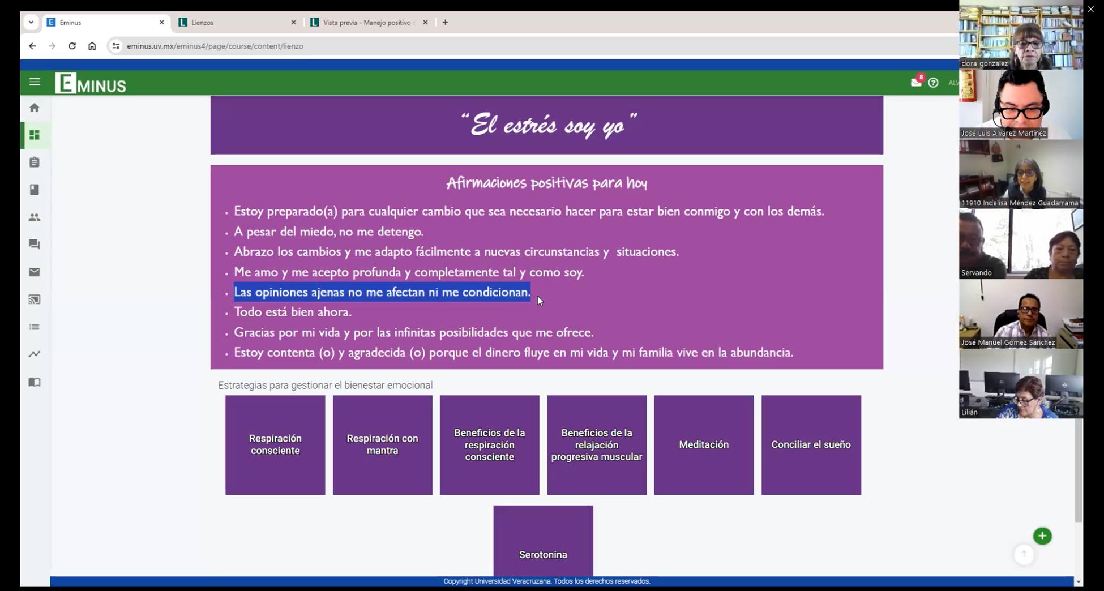This screenshot has width=1104, height=591.
Task: Click the browser address bar URL
Action: (x=215, y=46)
